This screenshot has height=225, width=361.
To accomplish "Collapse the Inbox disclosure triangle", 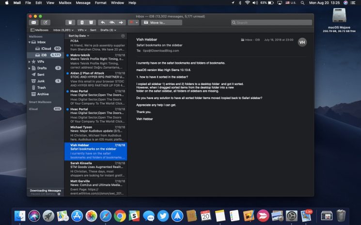I will click(30, 42).
